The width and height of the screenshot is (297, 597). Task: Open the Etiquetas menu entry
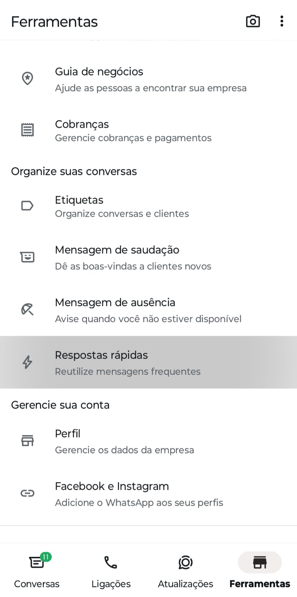(x=122, y=206)
